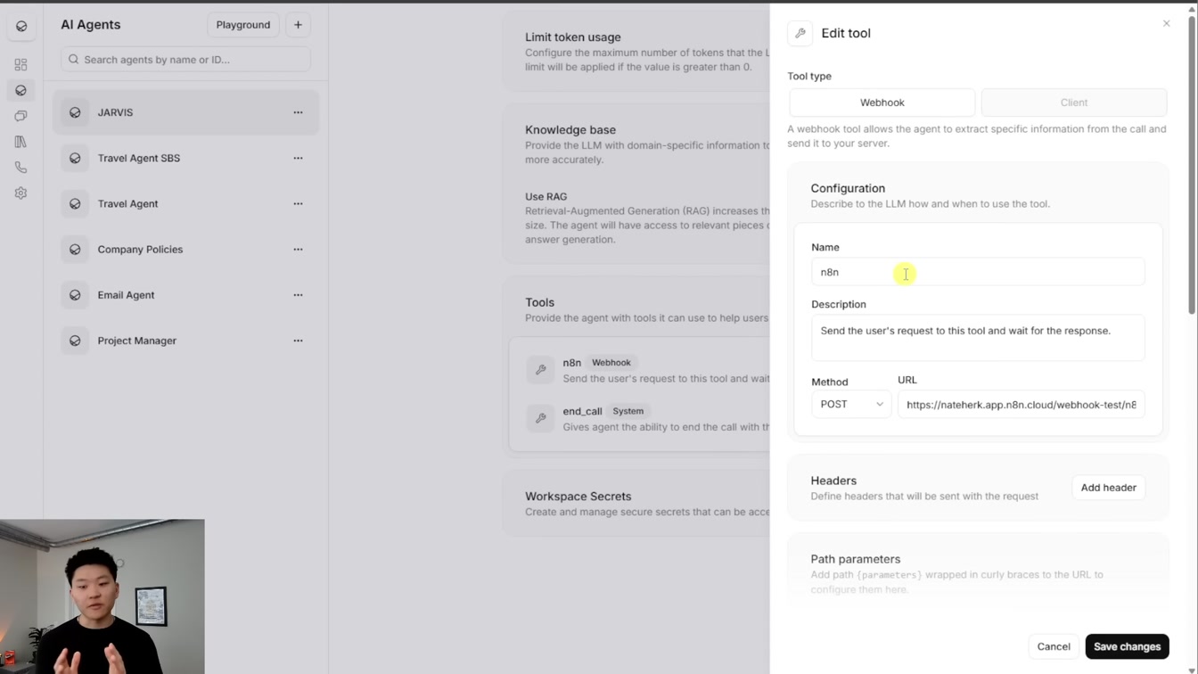Click the search magnifier icon
The image size is (1198, 674).
[74, 60]
